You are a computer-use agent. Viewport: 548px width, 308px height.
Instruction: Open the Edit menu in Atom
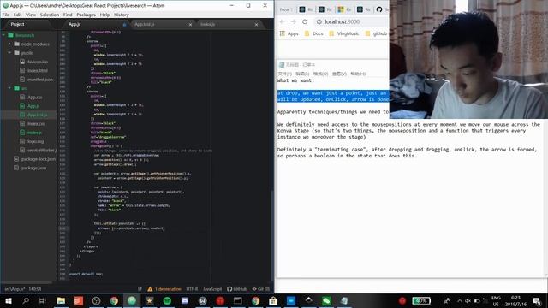click(x=17, y=15)
